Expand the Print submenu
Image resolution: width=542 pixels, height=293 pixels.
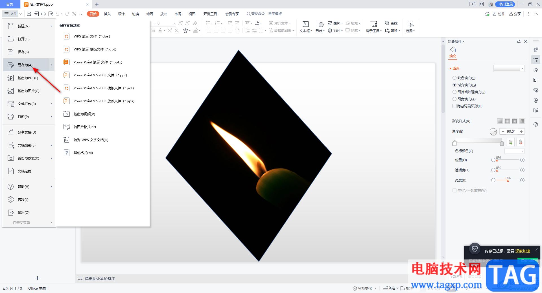pos(51,117)
